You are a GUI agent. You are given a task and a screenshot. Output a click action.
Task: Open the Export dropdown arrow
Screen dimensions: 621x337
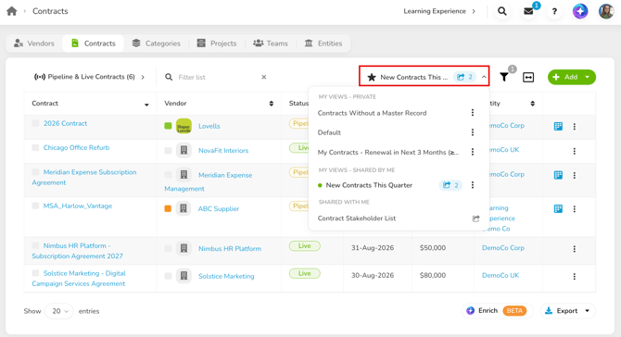[x=588, y=311]
